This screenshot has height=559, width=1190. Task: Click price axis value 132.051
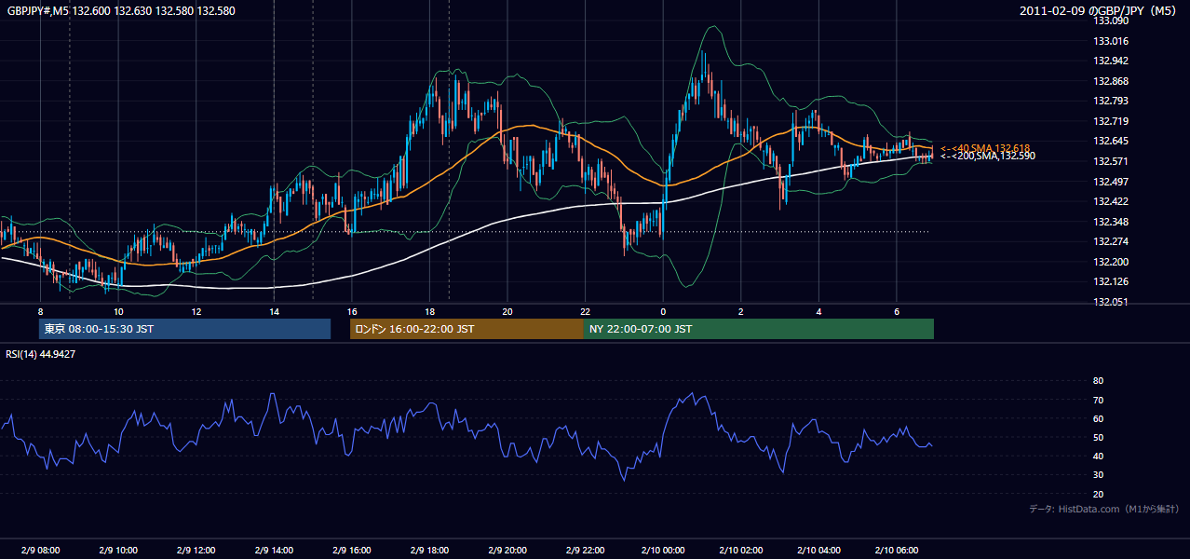tap(1111, 302)
